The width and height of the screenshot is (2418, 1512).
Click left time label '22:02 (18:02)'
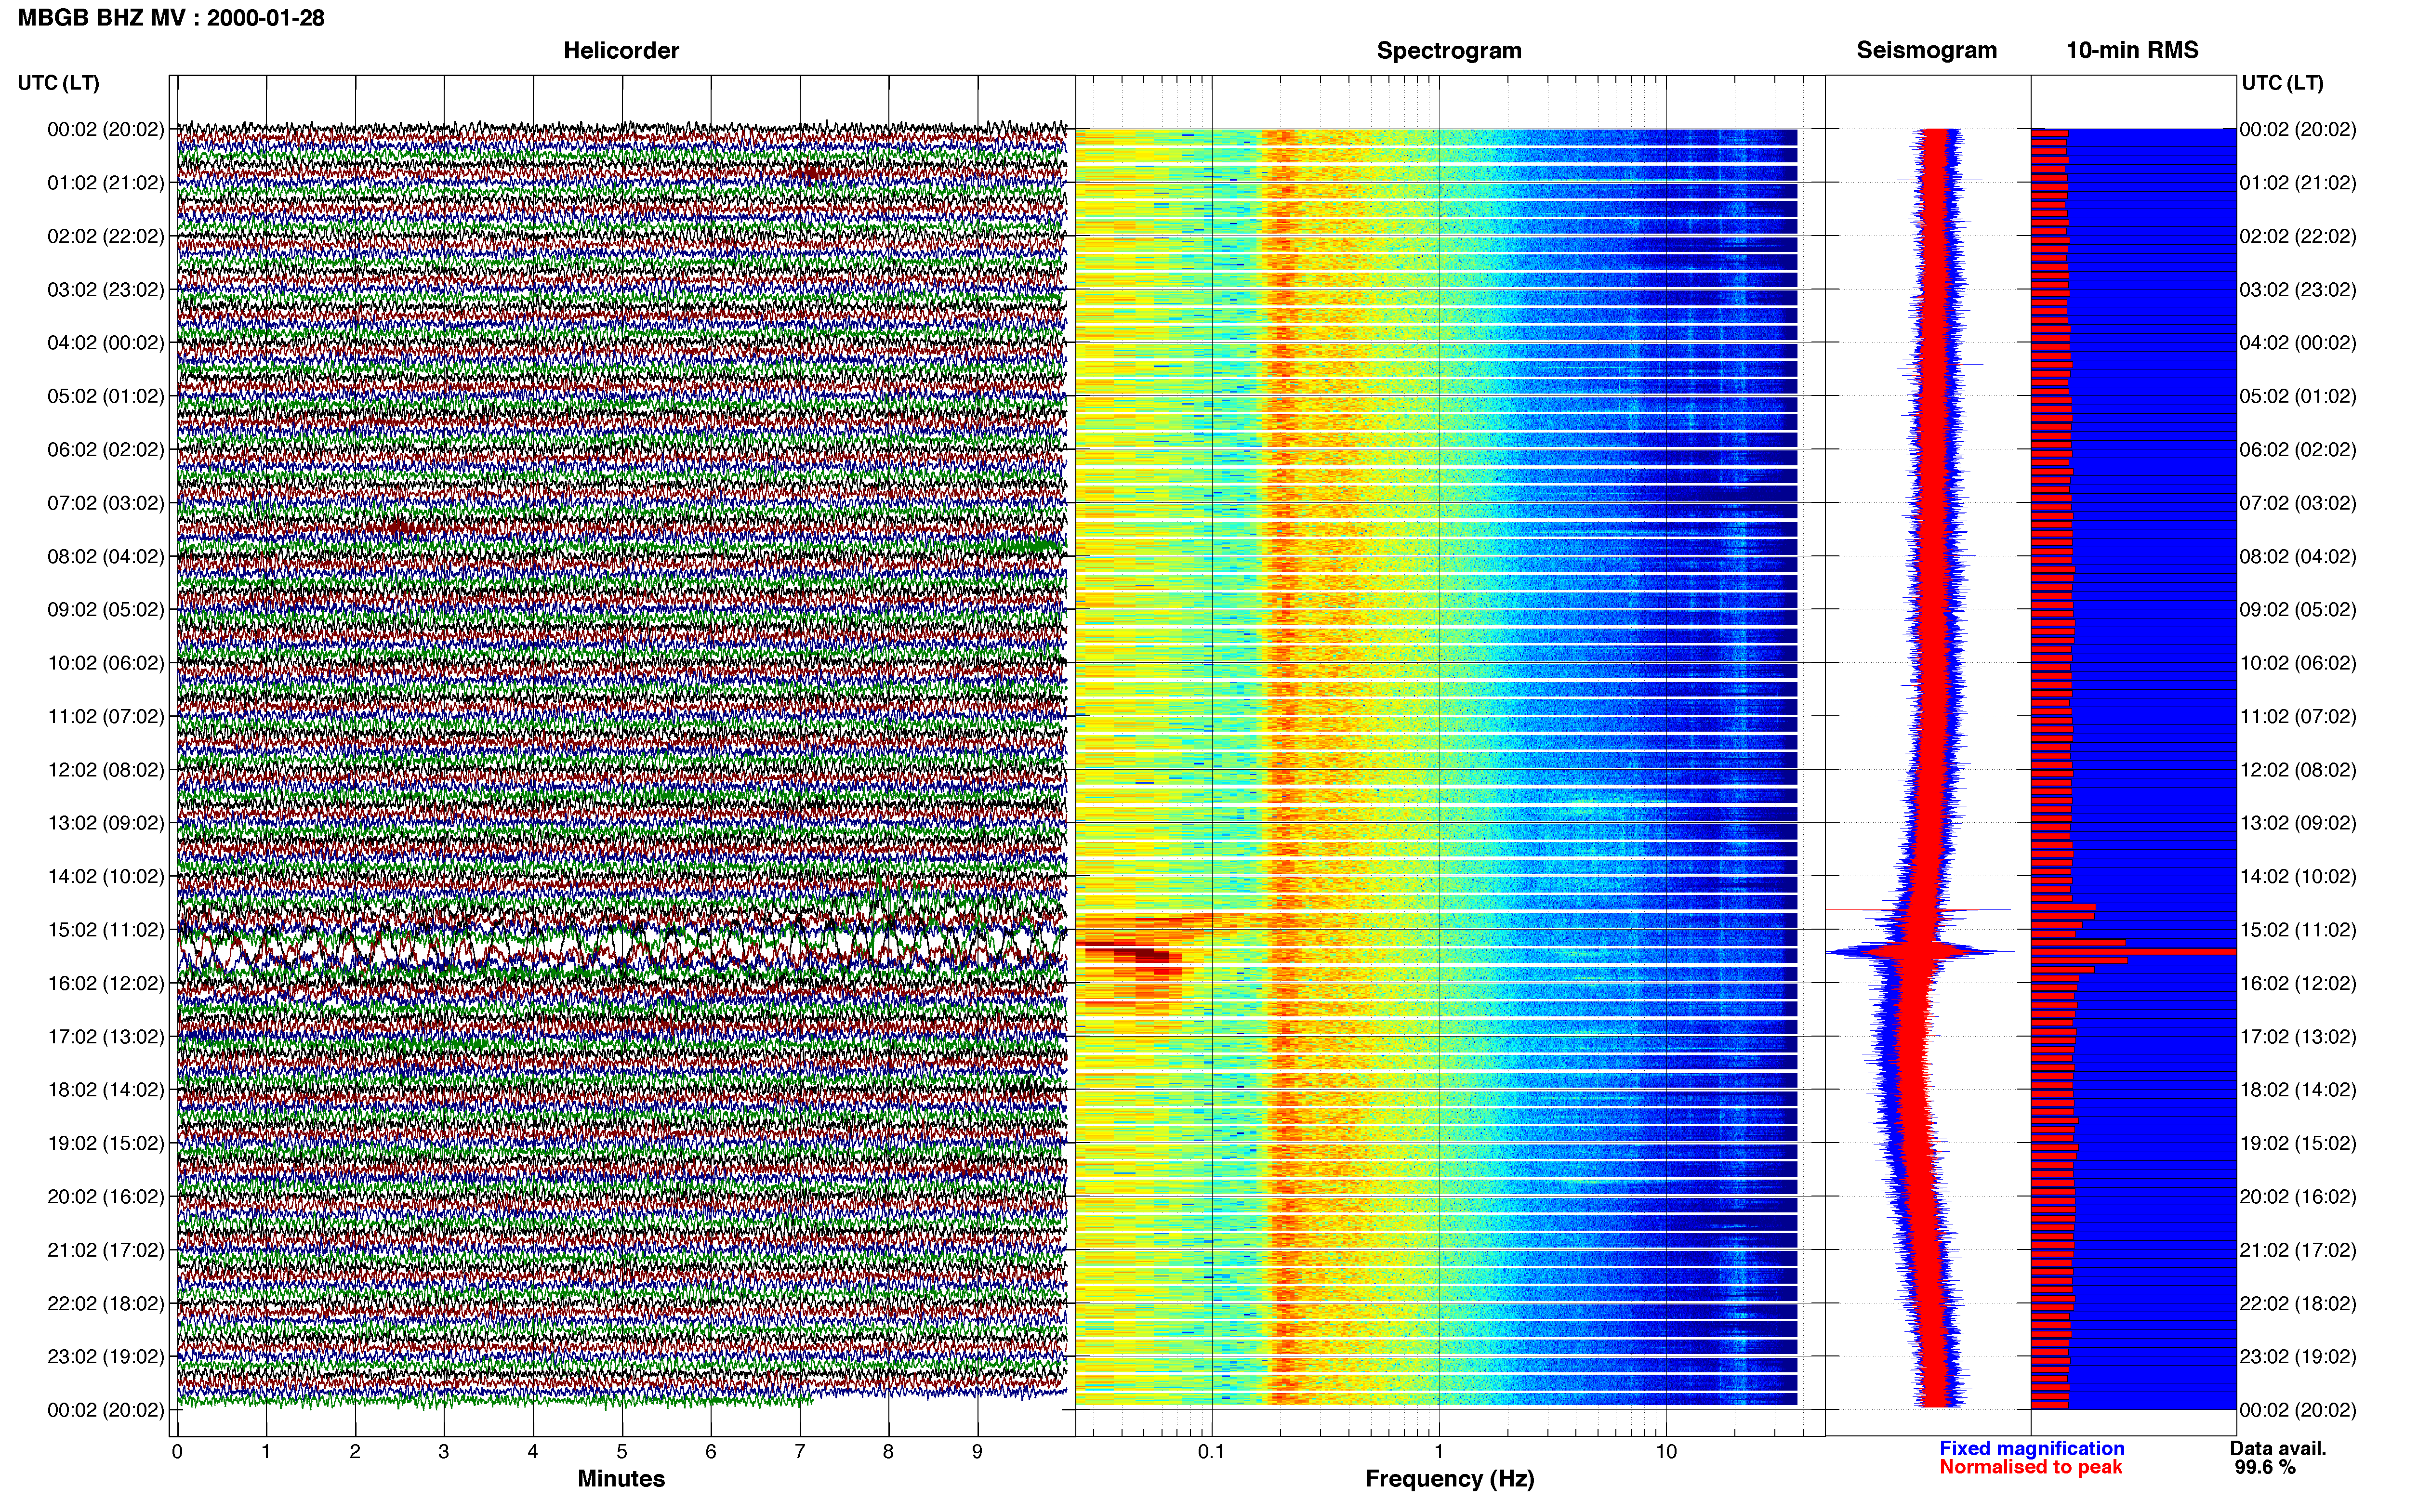click(105, 1304)
